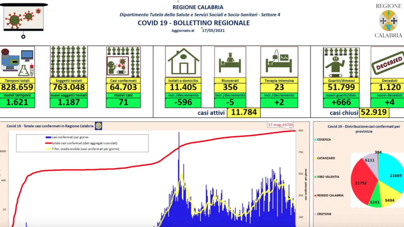Click the Deceased stamp icon
Viewport: 404px width, 227px height.
387,62
